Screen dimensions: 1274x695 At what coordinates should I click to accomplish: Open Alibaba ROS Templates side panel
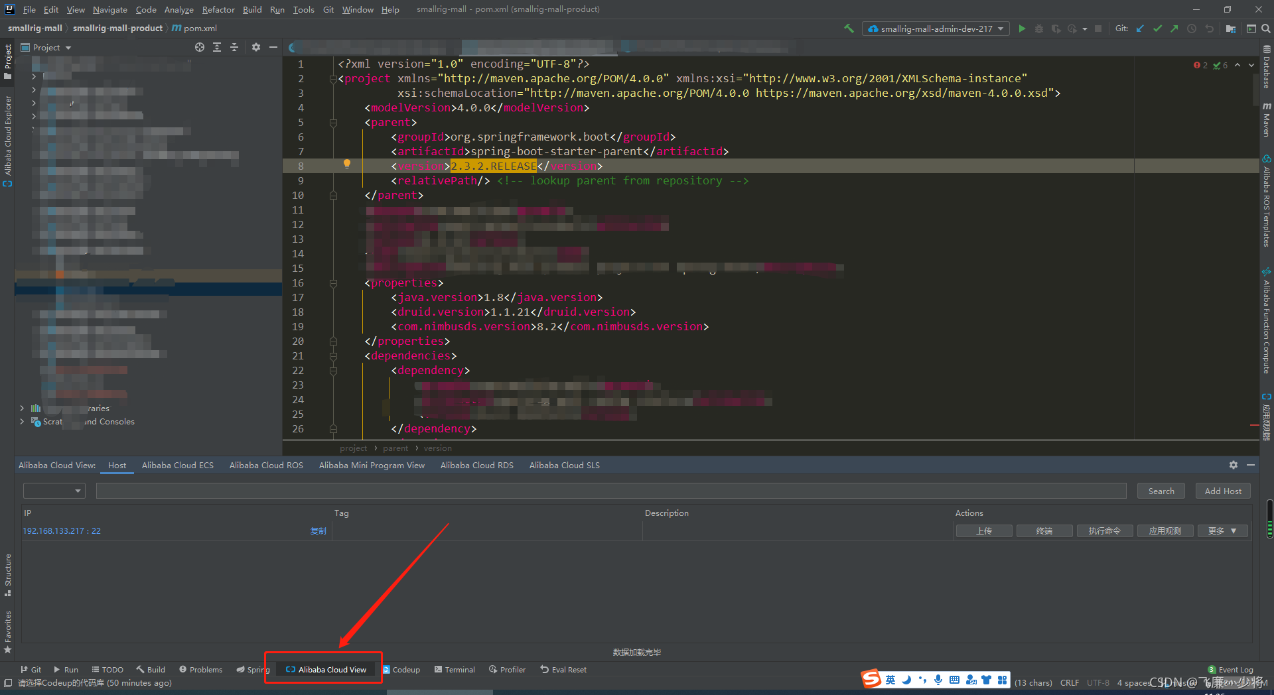(x=1267, y=201)
